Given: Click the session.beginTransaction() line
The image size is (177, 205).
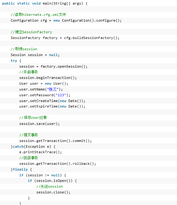Looking at the screenshot, I should (x=48, y=78).
